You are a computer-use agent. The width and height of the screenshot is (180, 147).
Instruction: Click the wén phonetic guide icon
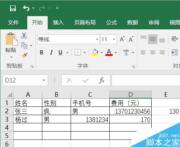click(126, 52)
